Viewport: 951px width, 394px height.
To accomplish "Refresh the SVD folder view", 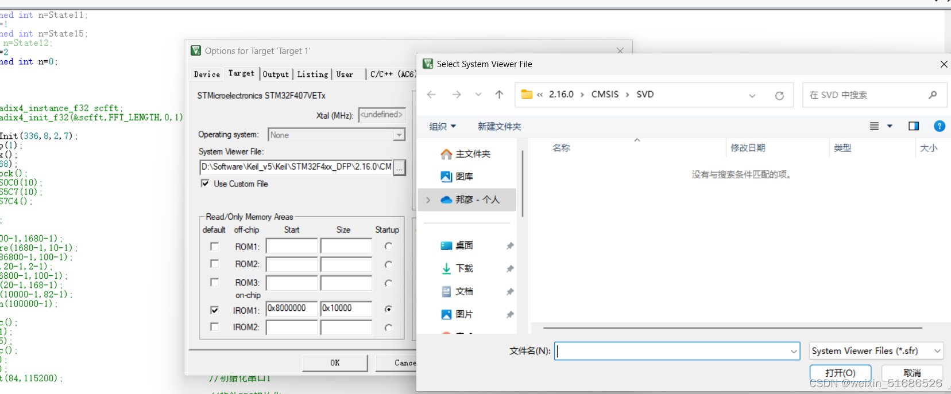I will 779,96.
